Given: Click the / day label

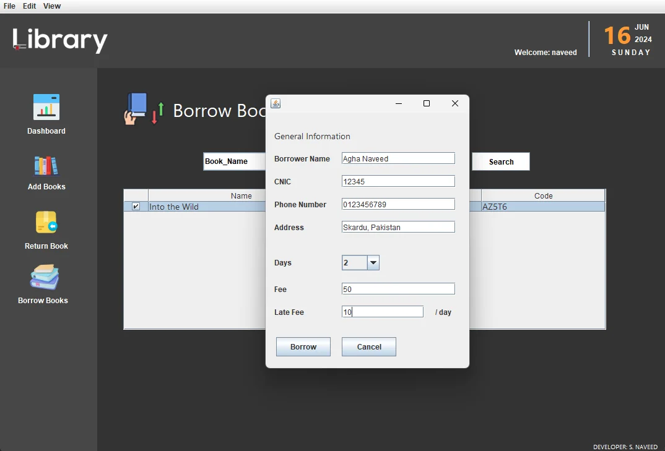Looking at the screenshot, I should tap(443, 312).
